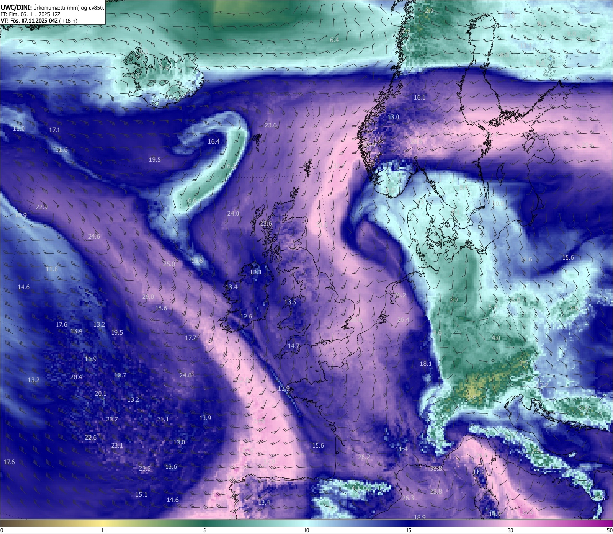Click the 13.6 map value
The width and height of the screenshot is (613, 534).
(x=171, y=466)
